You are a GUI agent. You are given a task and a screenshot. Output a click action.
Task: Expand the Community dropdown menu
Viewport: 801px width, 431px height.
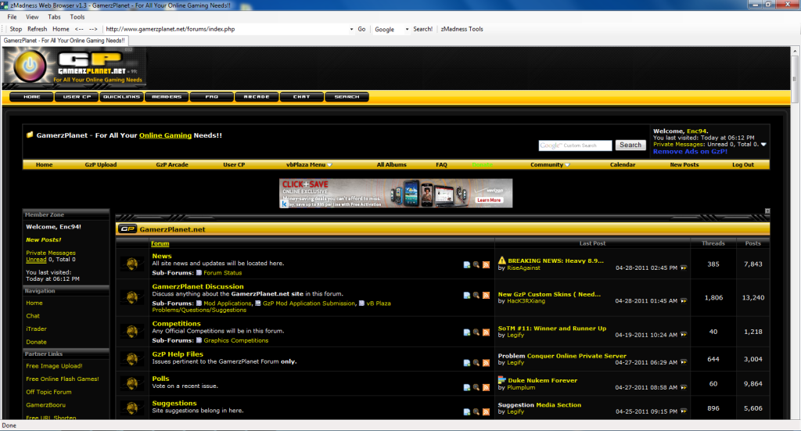pyautogui.click(x=551, y=165)
